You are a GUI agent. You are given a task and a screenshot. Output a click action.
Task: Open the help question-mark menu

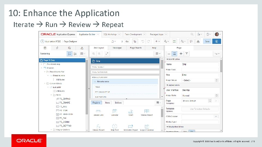[209, 34]
